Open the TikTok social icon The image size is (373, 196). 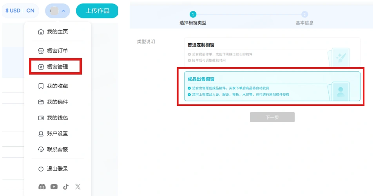(66, 187)
